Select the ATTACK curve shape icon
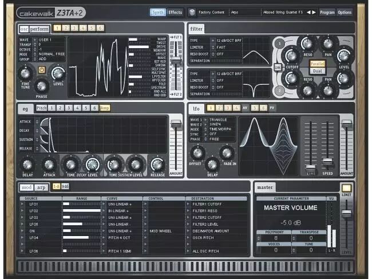Image resolution: width=372 pixels, height=279 pixels. pos(45,121)
